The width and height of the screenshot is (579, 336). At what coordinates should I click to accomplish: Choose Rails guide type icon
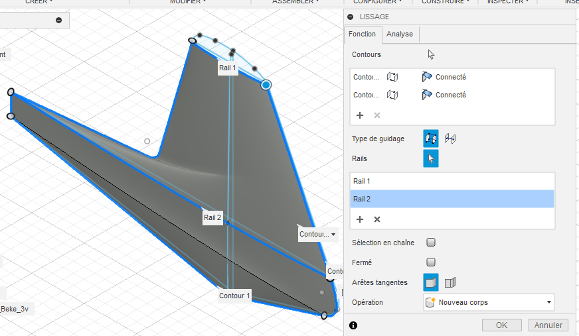(430, 139)
